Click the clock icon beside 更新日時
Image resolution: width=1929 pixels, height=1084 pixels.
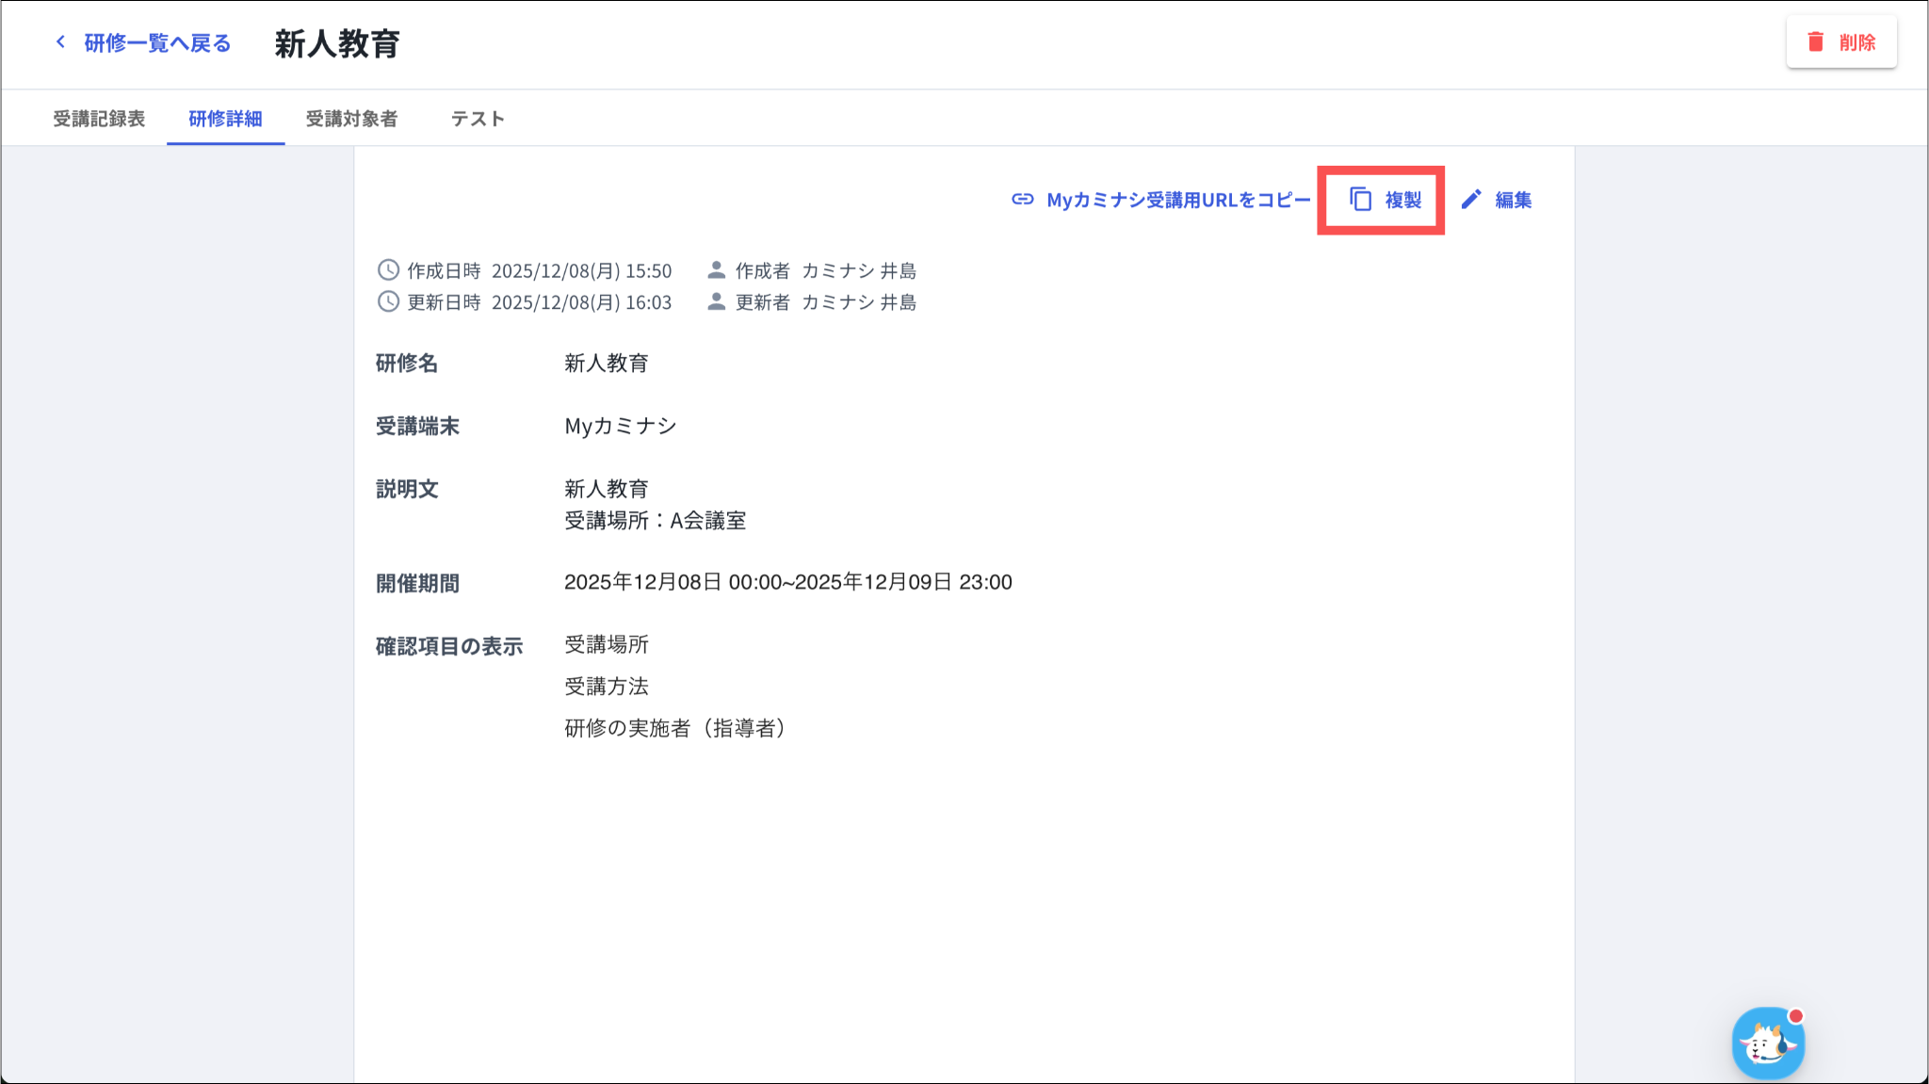pos(388,301)
